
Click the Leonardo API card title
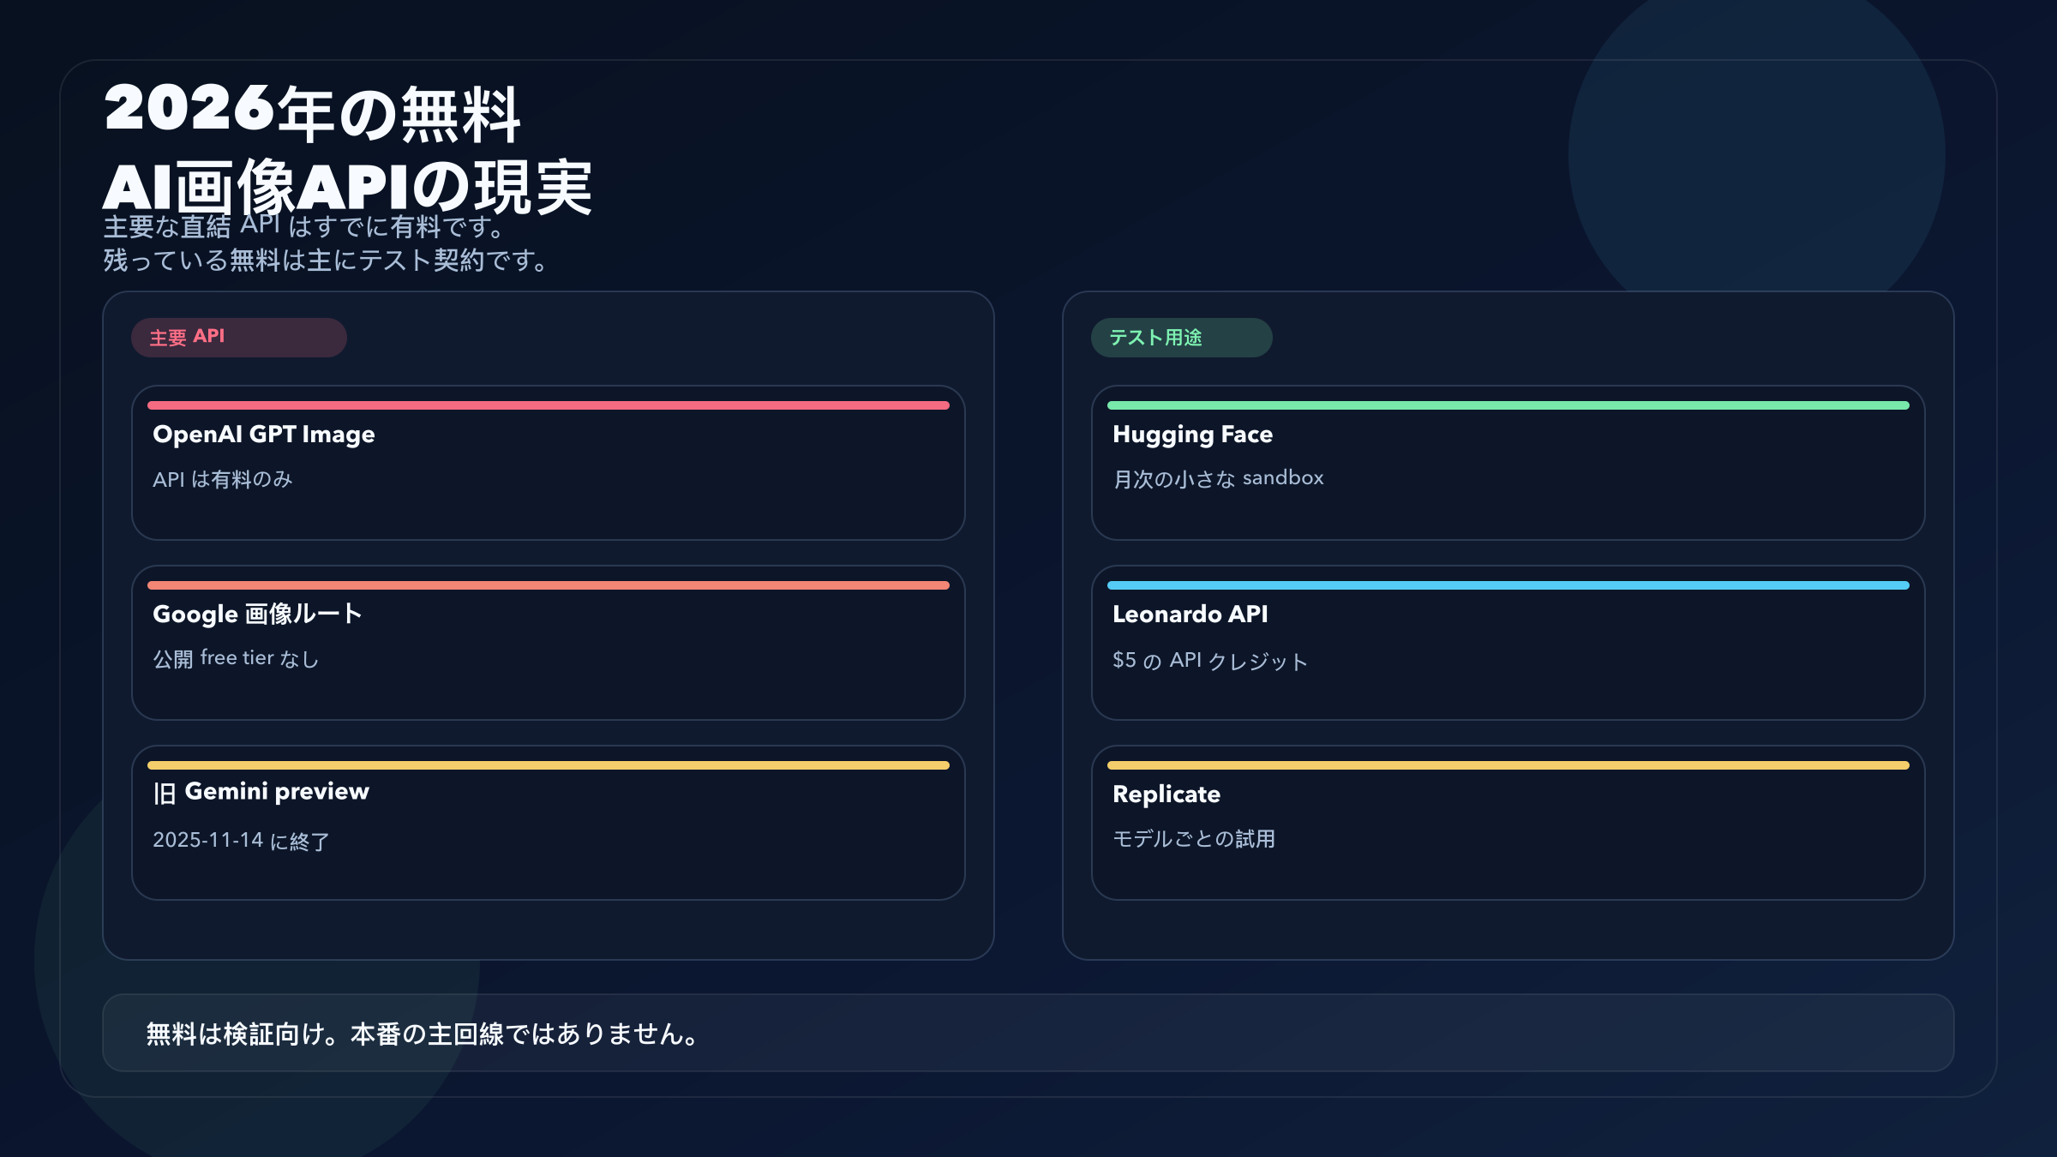1190,614
